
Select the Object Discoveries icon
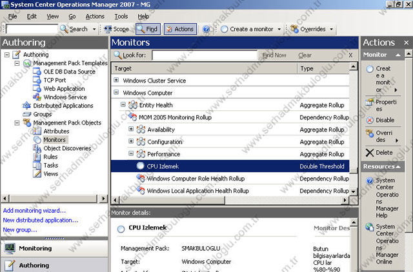click(37, 148)
